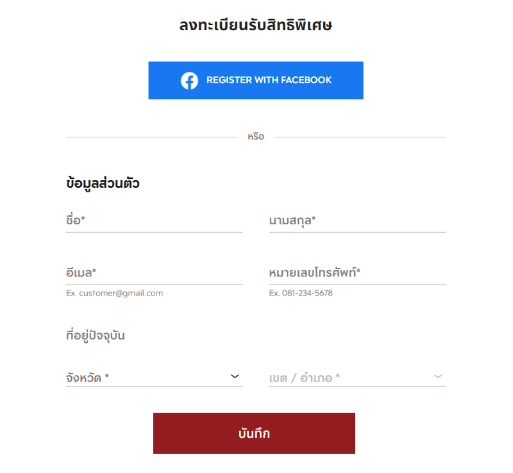Click the ที่อยู่ปัจจุบัน address label
This screenshot has height=473, width=513.
[95, 336]
